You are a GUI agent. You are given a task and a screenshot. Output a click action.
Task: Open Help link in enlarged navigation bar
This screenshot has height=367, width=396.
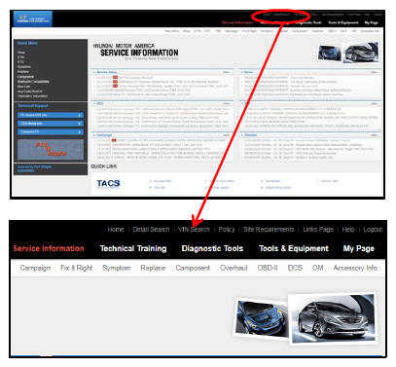pyautogui.click(x=348, y=230)
